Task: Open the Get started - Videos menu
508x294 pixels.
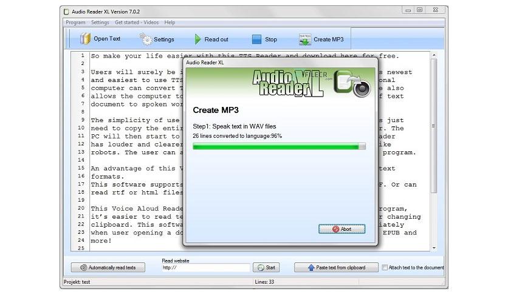Action: (137, 22)
